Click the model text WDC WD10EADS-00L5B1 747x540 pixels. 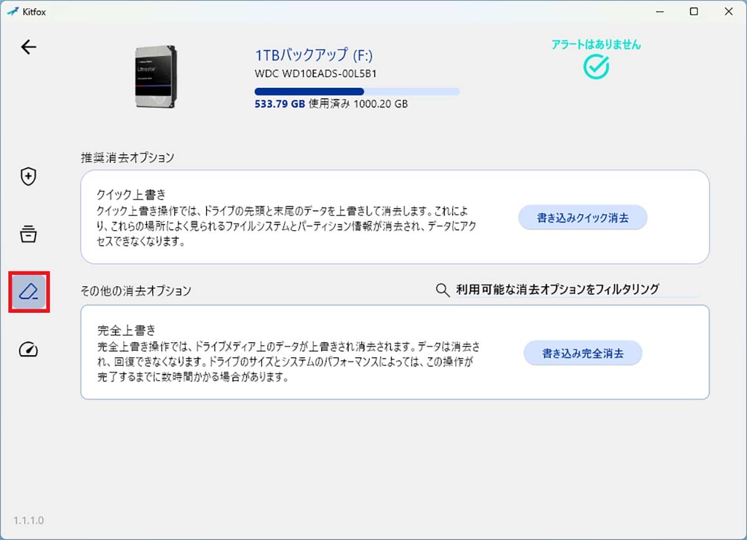pyautogui.click(x=316, y=73)
